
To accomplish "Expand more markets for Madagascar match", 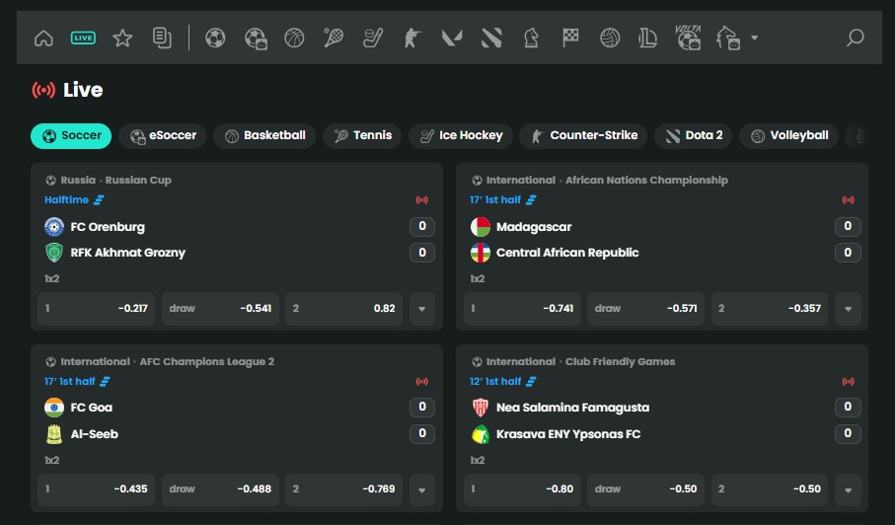I will 849,309.
